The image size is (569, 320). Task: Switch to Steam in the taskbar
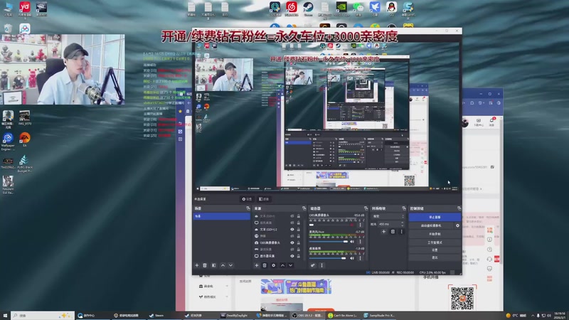point(164,315)
